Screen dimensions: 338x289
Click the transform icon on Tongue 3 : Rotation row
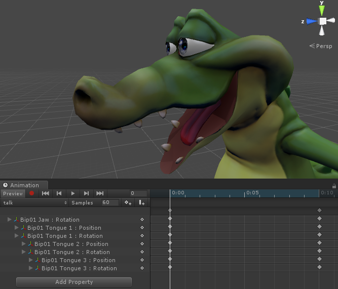click(x=37, y=268)
